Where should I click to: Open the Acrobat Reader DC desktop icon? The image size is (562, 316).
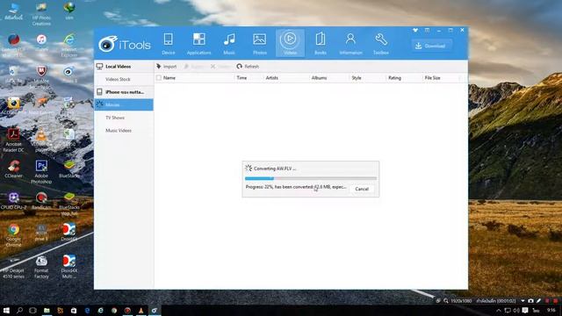pyautogui.click(x=13, y=140)
